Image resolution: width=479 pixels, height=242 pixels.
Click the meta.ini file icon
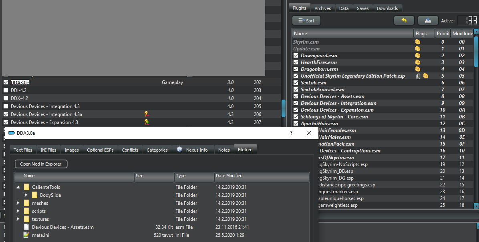click(x=26, y=235)
